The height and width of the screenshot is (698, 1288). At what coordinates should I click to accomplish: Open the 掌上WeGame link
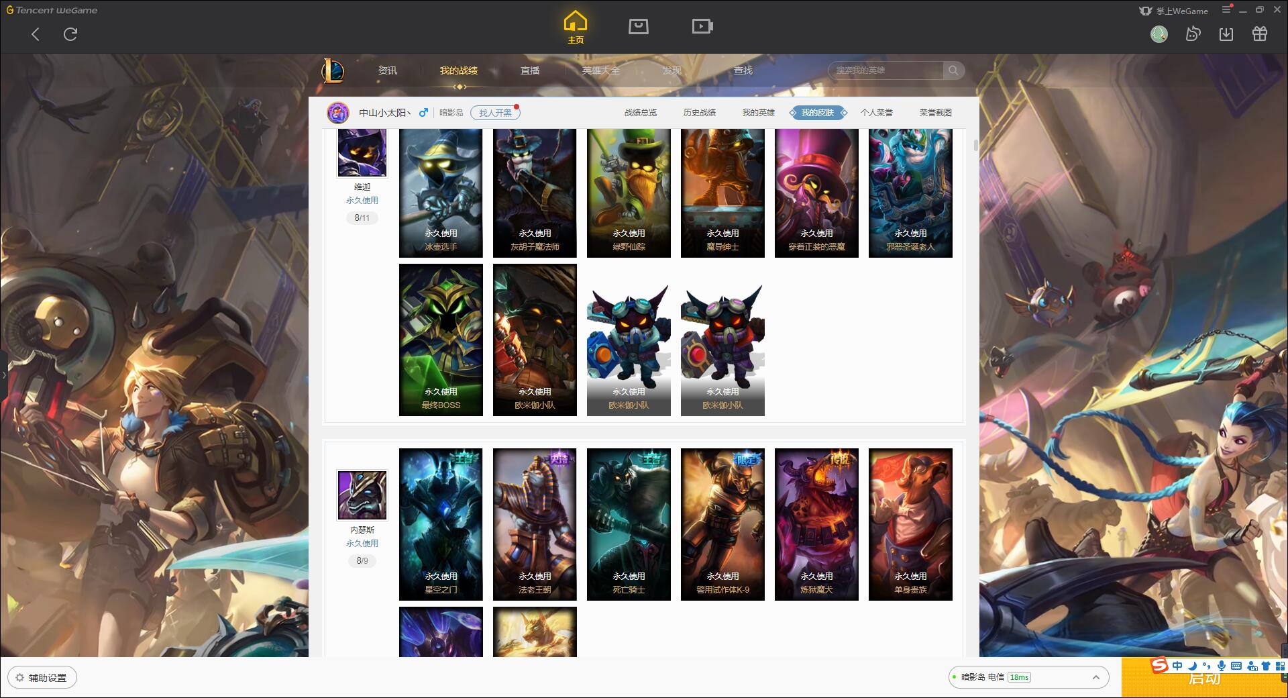[1174, 11]
